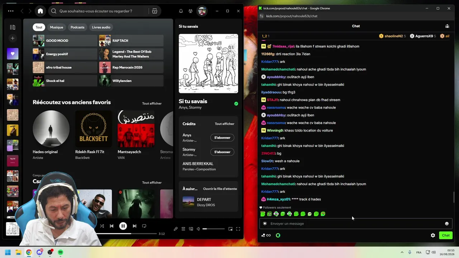Click the green Kick logo below chat input

[x=278, y=235]
